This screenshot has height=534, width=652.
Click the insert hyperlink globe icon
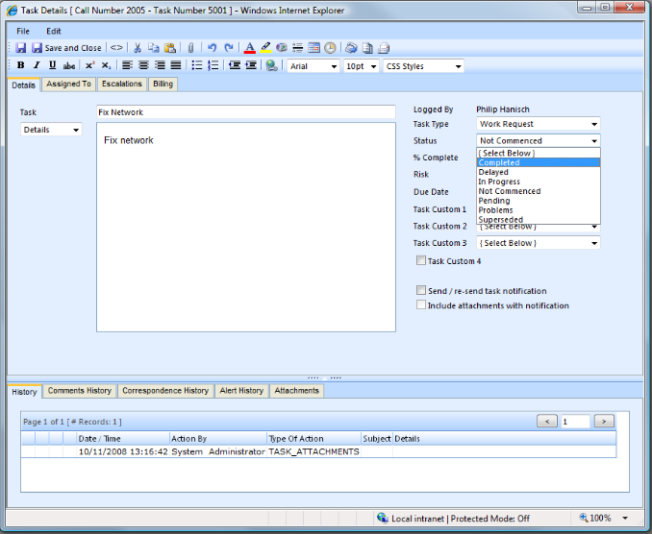(271, 65)
